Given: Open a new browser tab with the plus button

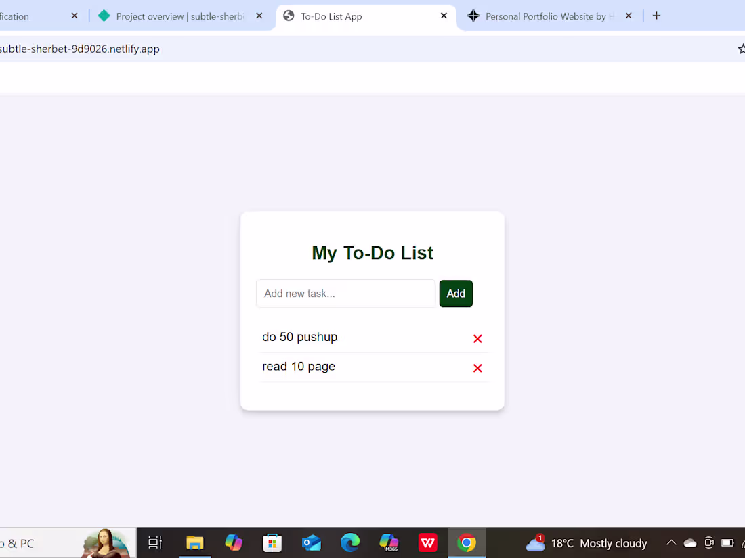Looking at the screenshot, I should [656, 16].
